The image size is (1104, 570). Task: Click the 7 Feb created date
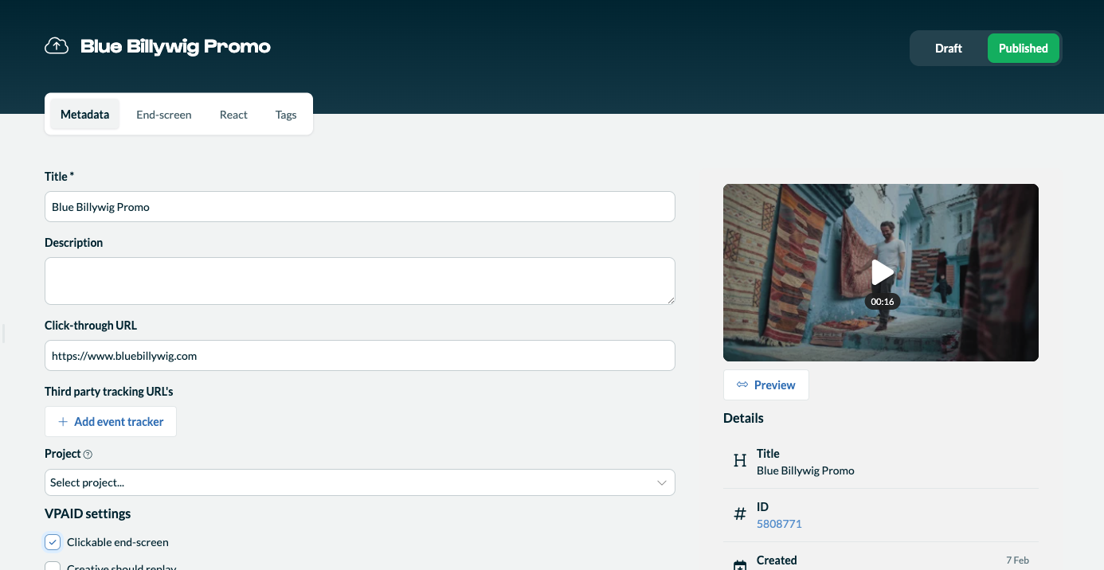click(x=1017, y=560)
